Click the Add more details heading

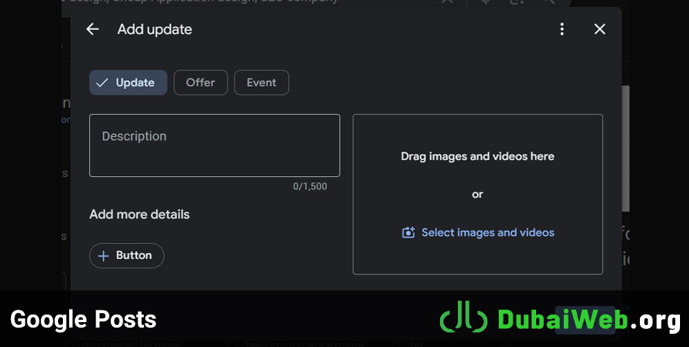[x=139, y=214]
